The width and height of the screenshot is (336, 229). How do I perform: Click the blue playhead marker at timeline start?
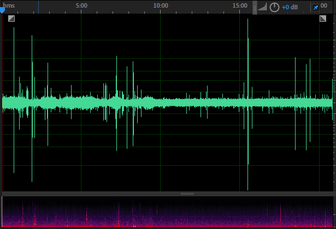tap(2, 10)
